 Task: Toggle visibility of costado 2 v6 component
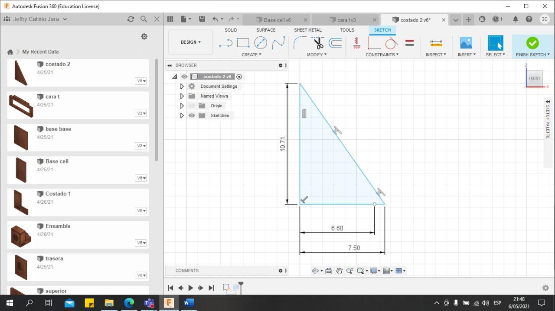(x=184, y=77)
